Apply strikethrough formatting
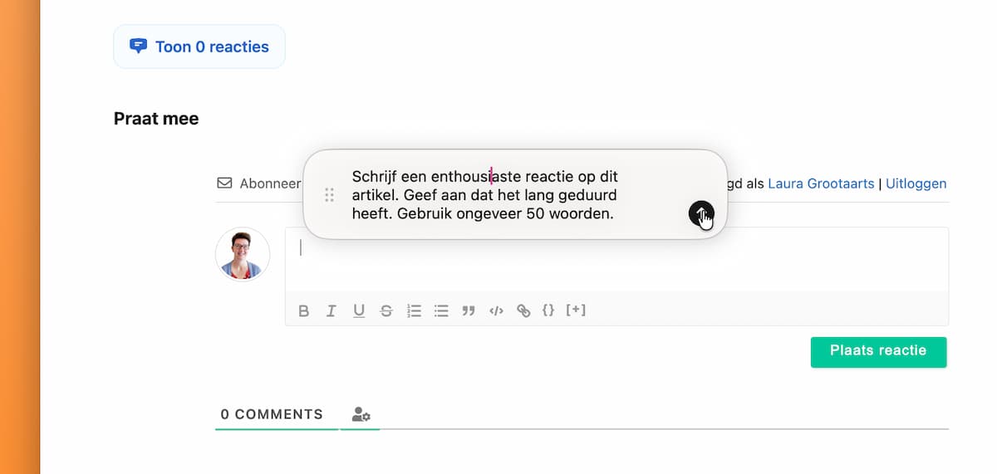This screenshot has width=997, height=474. (x=386, y=311)
